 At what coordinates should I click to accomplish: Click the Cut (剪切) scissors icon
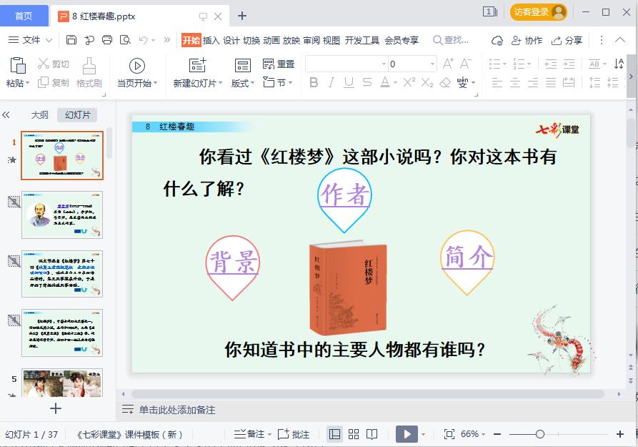coord(43,64)
